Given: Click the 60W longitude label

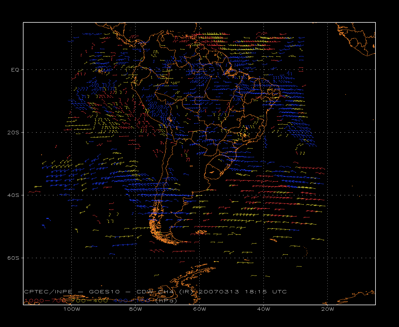Looking at the screenshot, I should click(200, 309).
